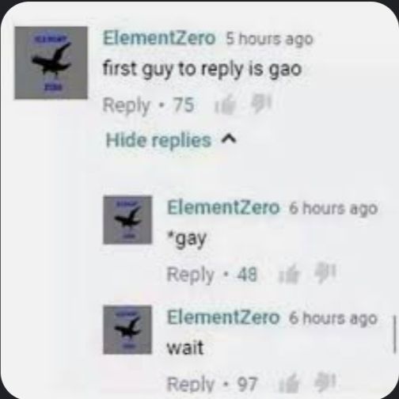This screenshot has height=399, width=399.
Task: Reply to the "wait" comment
Action: point(191,384)
